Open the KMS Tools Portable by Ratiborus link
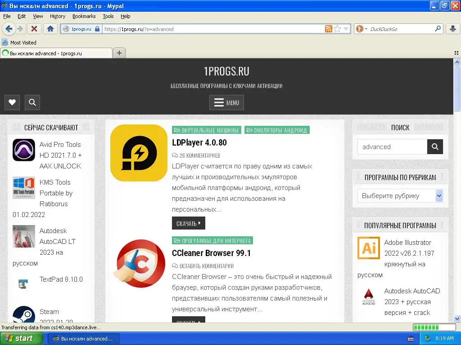 coord(56,193)
